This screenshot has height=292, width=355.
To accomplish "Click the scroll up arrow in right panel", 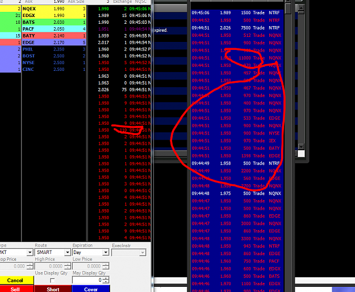I will pos(301,8).
